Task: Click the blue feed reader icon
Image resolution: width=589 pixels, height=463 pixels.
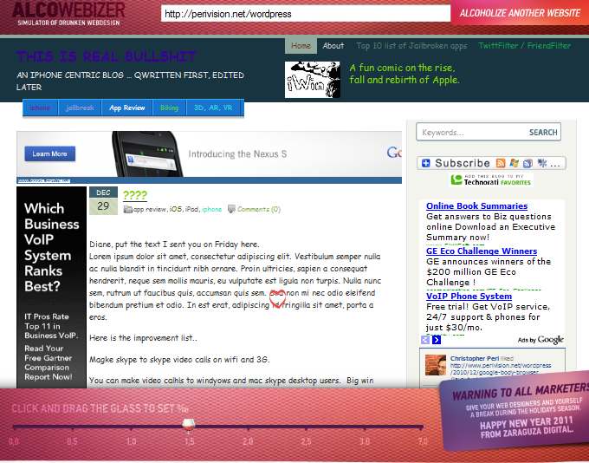Action: pyautogui.click(x=528, y=163)
